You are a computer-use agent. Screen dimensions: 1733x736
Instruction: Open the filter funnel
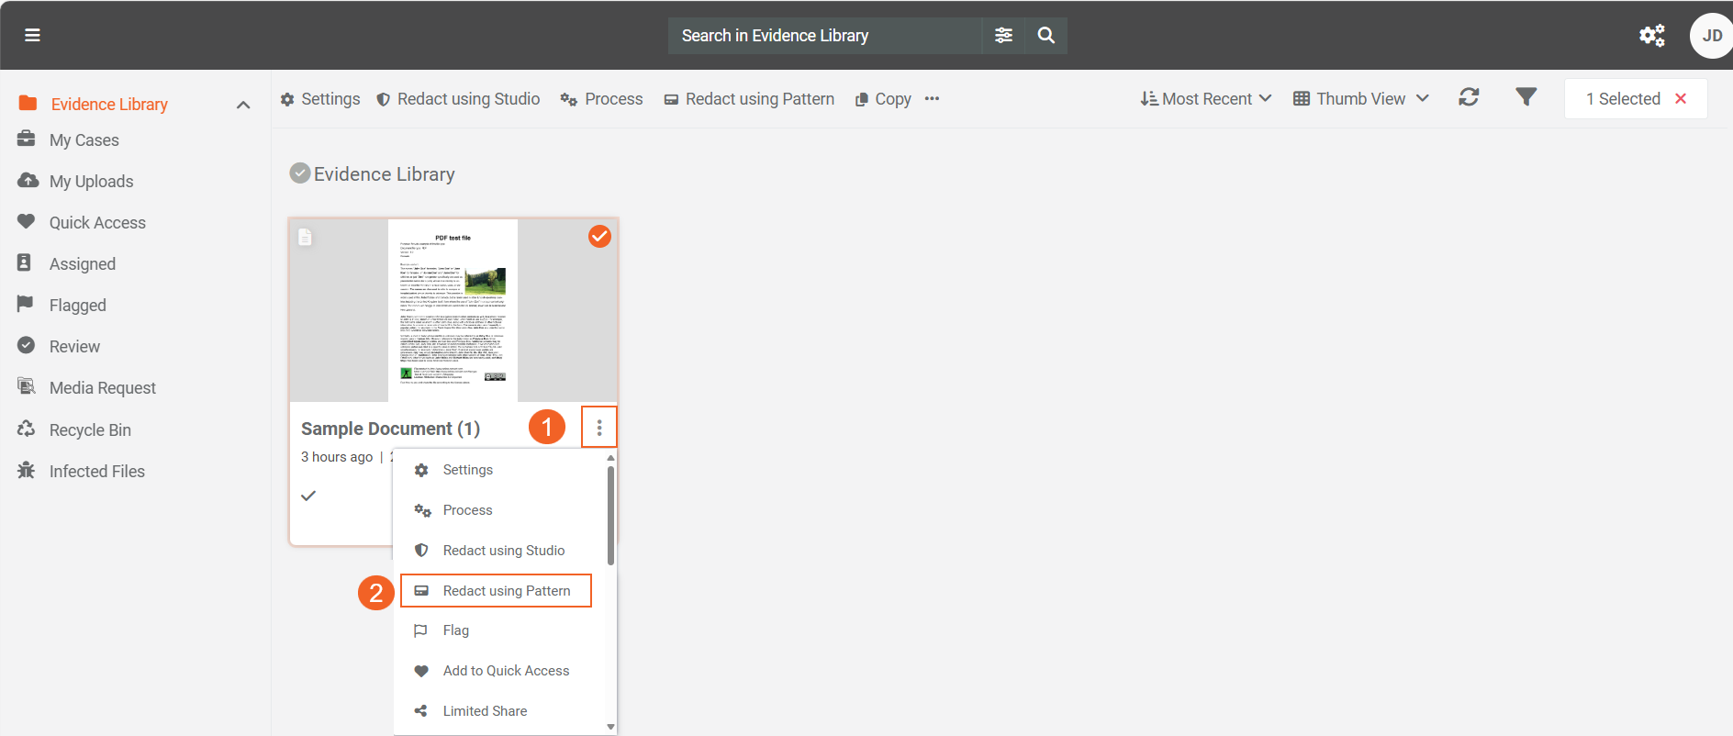1526,97
